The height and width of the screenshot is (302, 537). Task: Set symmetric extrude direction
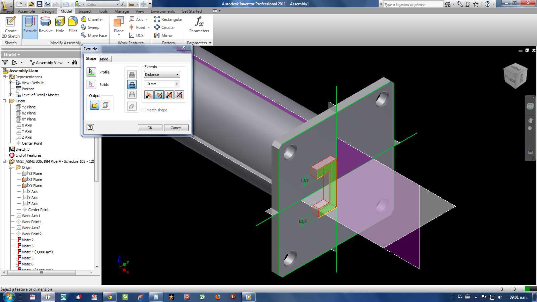[169, 95]
